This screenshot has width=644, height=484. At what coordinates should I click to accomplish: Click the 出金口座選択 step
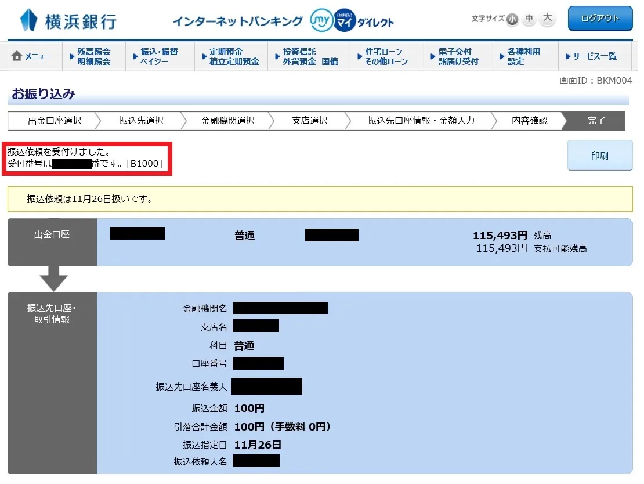[54, 120]
